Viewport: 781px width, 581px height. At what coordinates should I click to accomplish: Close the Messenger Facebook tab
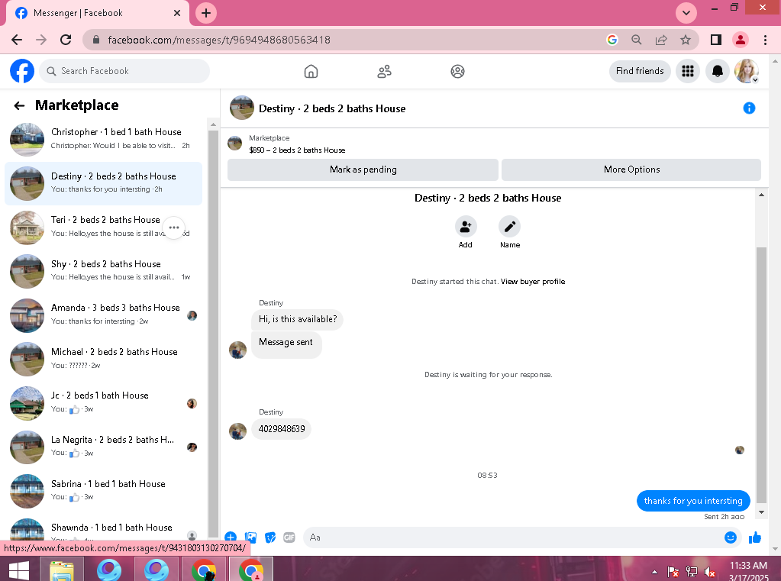pos(177,13)
